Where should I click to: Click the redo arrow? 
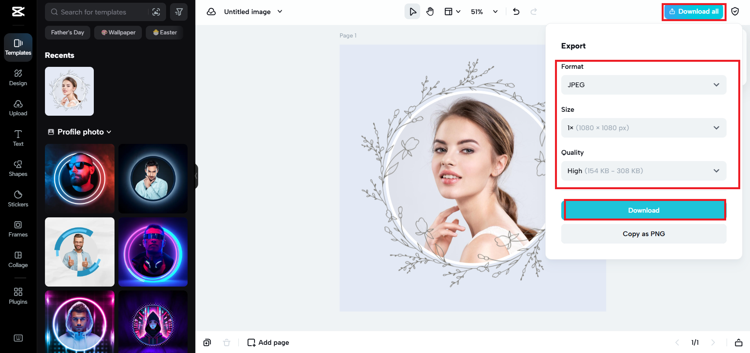533,12
